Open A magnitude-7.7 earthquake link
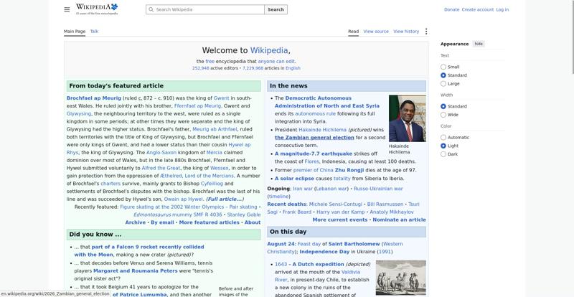 tap(314, 154)
